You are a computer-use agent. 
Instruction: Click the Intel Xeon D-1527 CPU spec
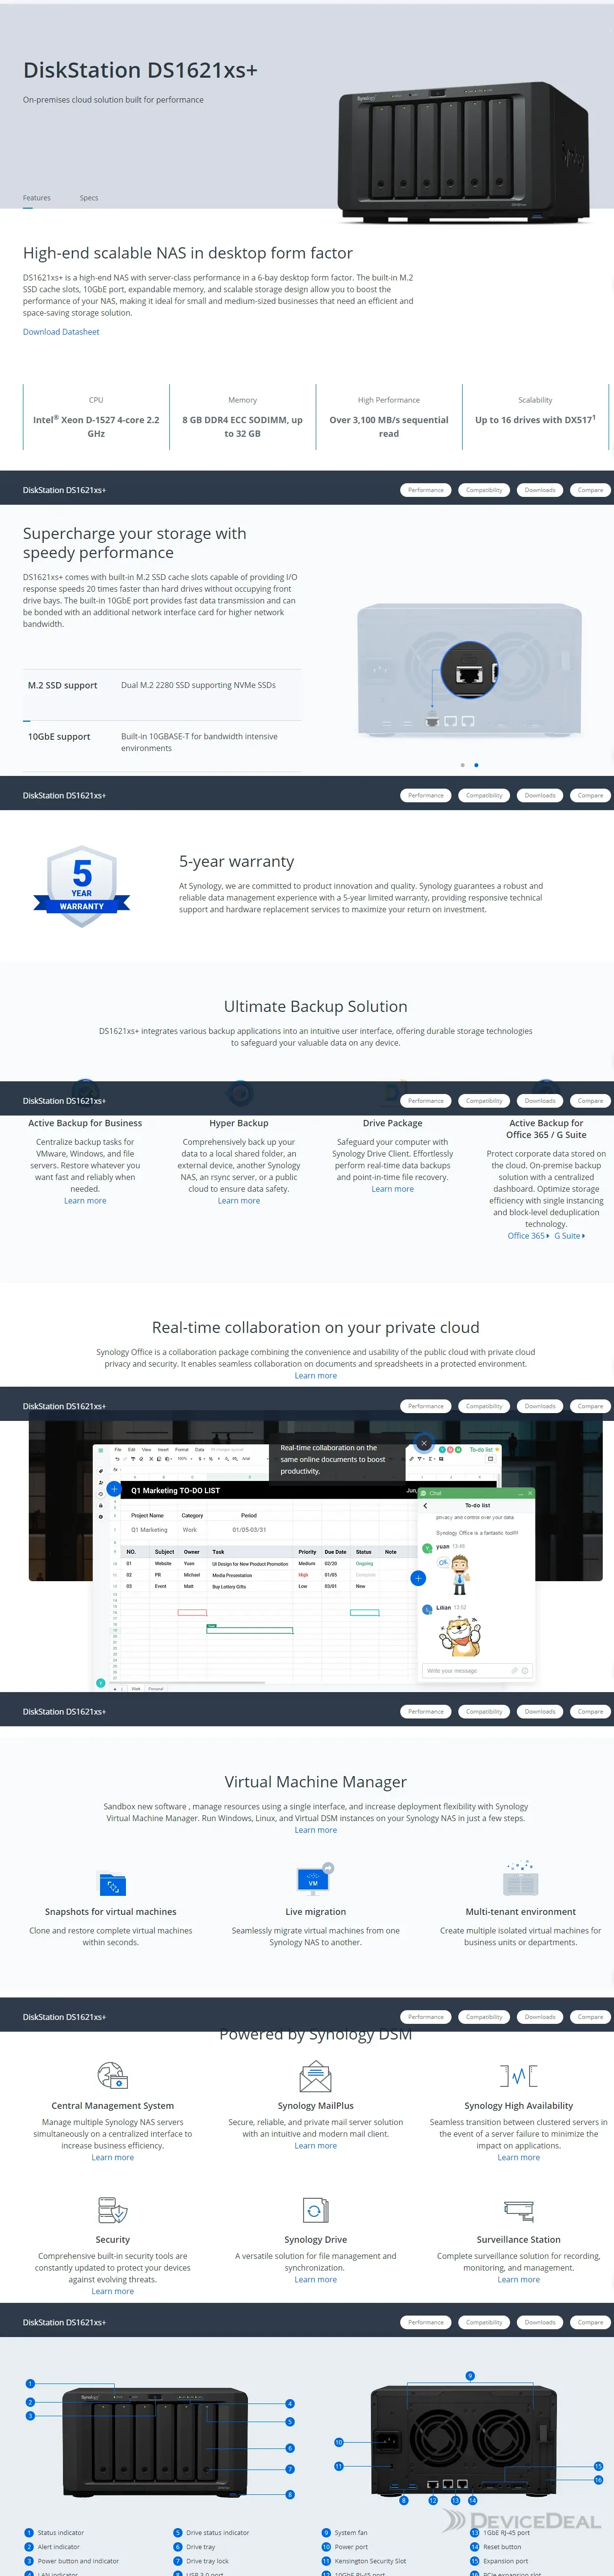96,427
